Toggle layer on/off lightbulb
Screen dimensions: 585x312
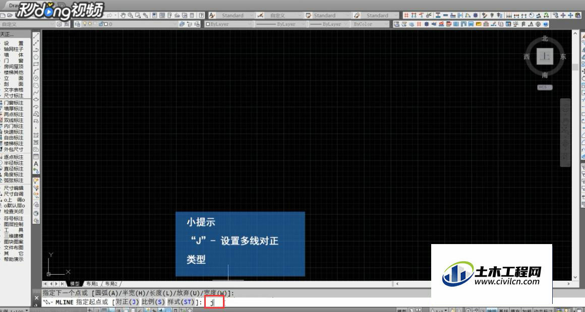85,24
